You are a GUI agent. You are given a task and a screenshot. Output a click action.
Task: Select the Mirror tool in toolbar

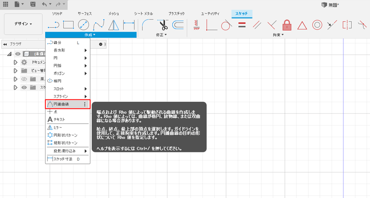(114, 25)
